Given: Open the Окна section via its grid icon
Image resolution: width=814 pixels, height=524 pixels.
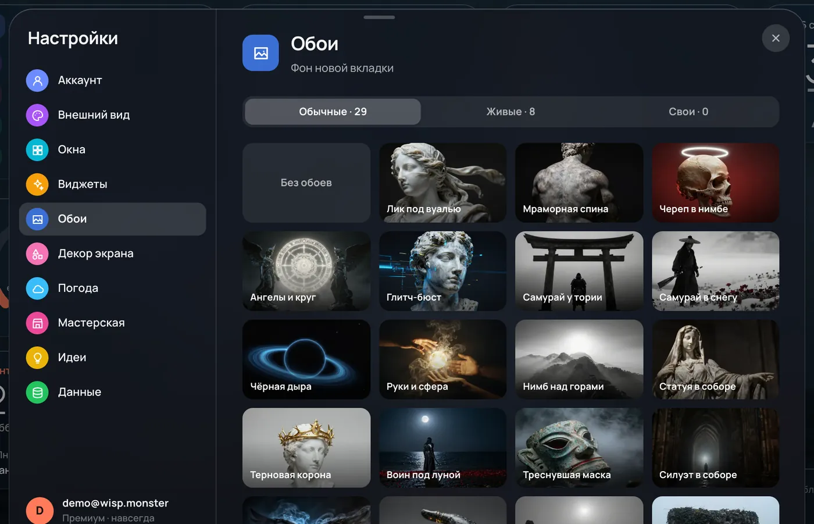Looking at the screenshot, I should 37,150.
